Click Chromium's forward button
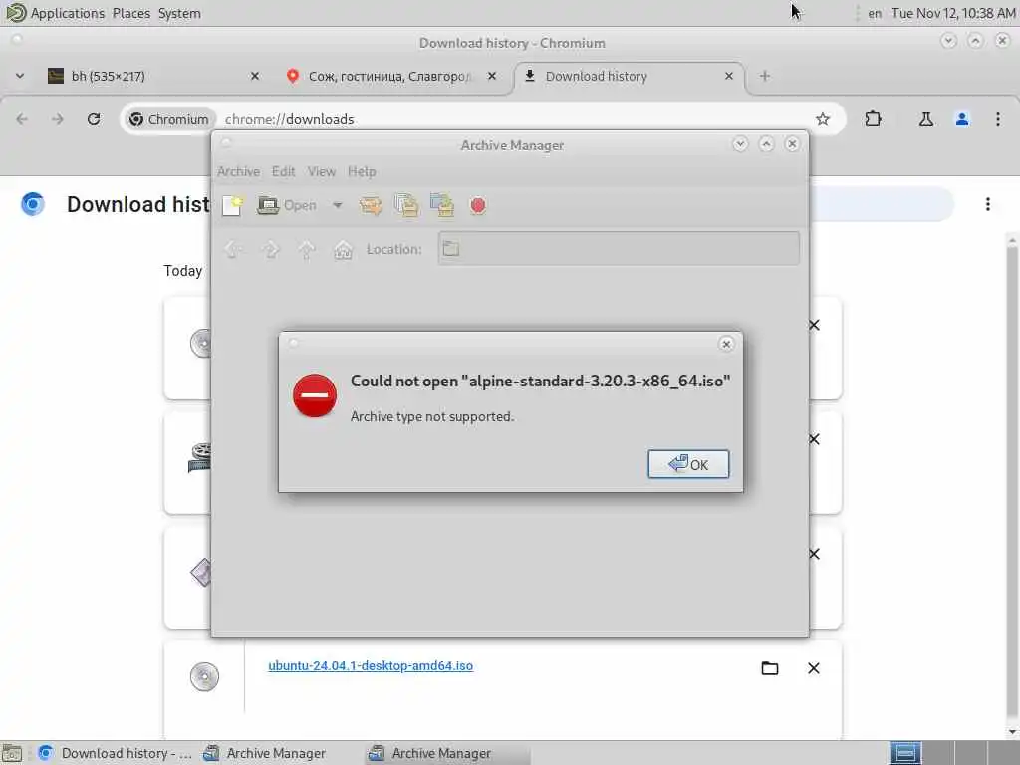Viewport: 1020px width, 765px height. click(58, 119)
